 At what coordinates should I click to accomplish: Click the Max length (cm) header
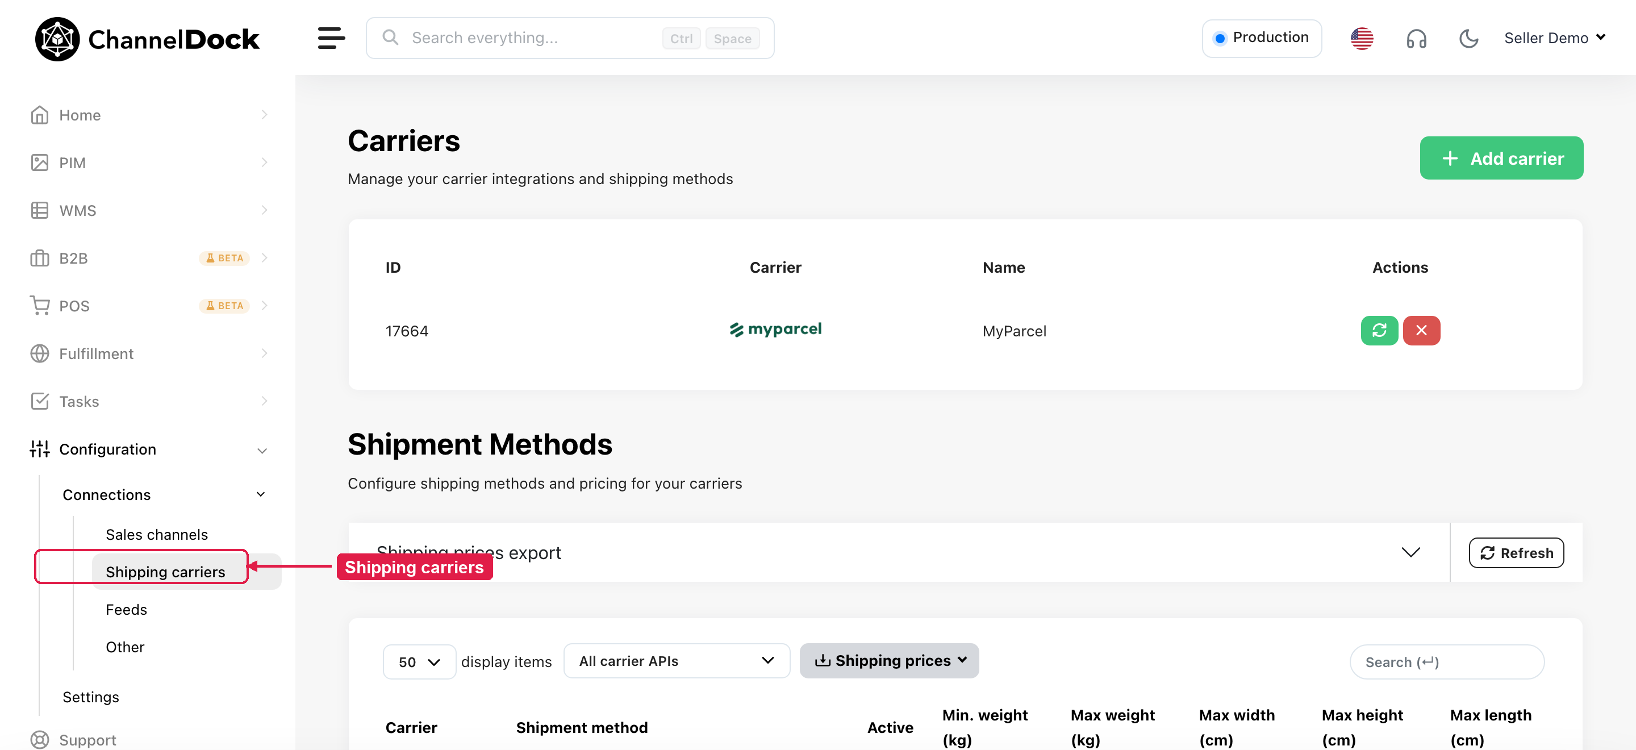click(x=1491, y=728)
